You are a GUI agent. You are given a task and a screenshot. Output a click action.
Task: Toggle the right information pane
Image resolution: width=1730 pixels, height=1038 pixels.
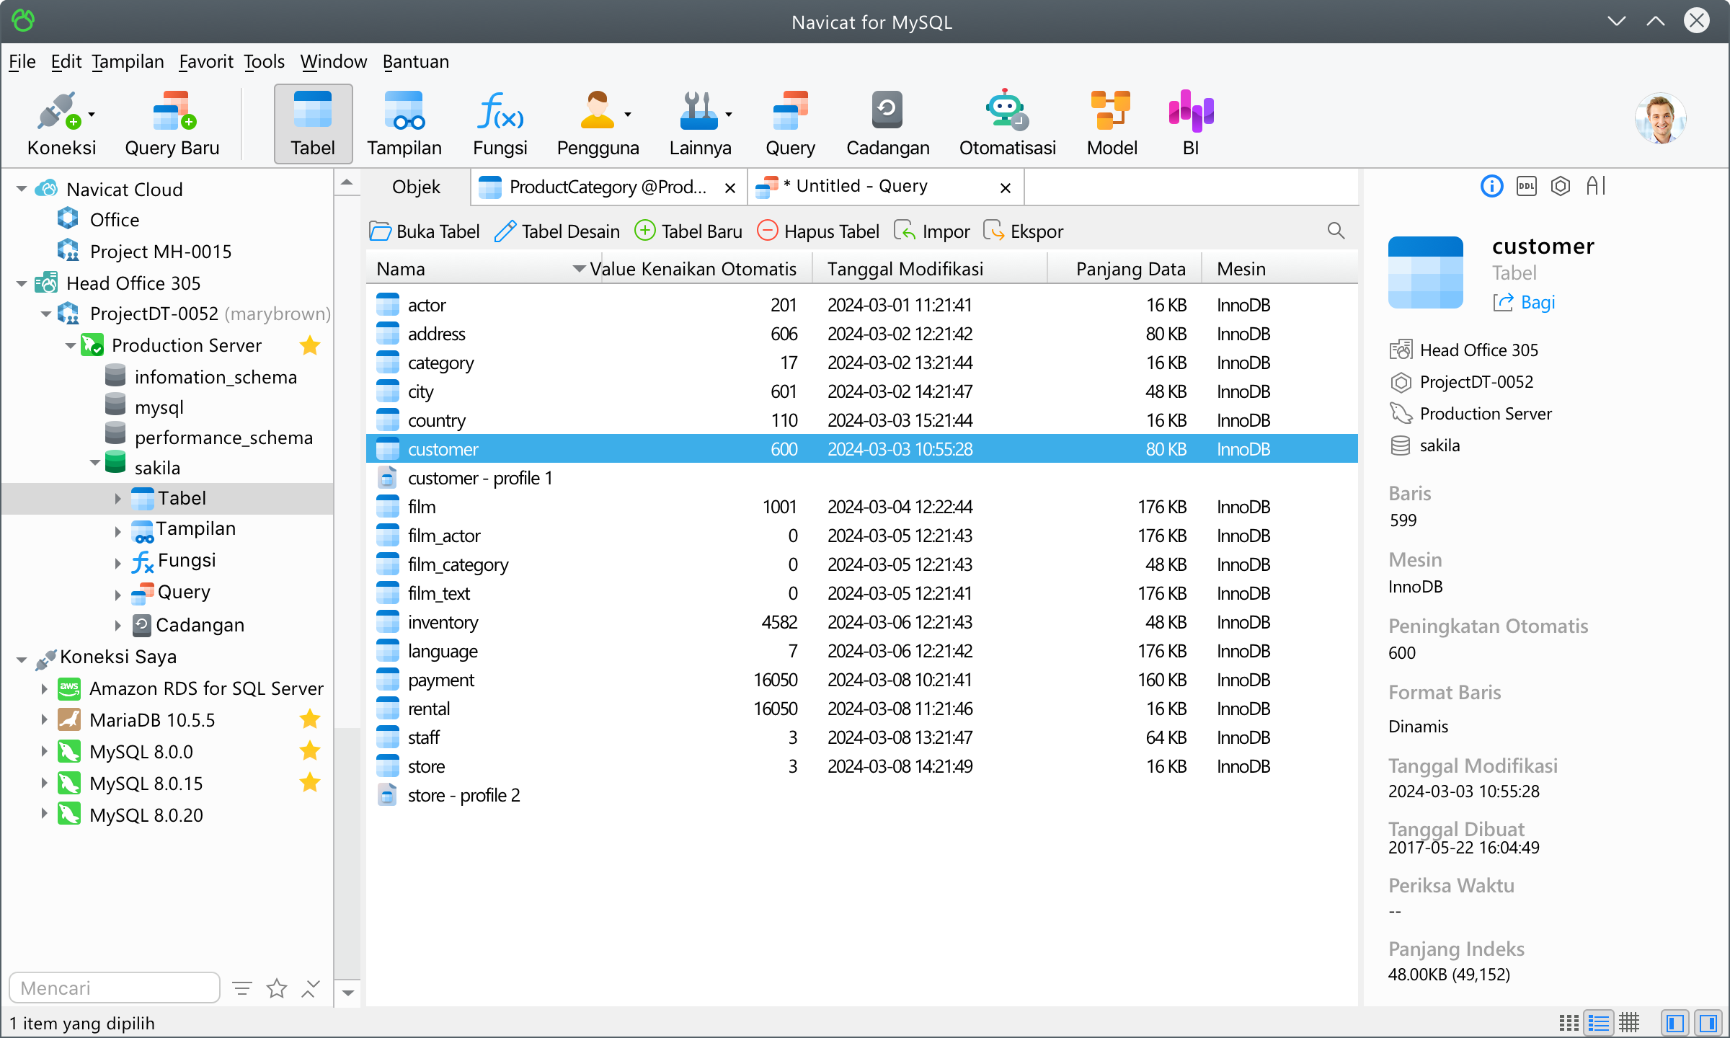(x=1708, y=1022)
